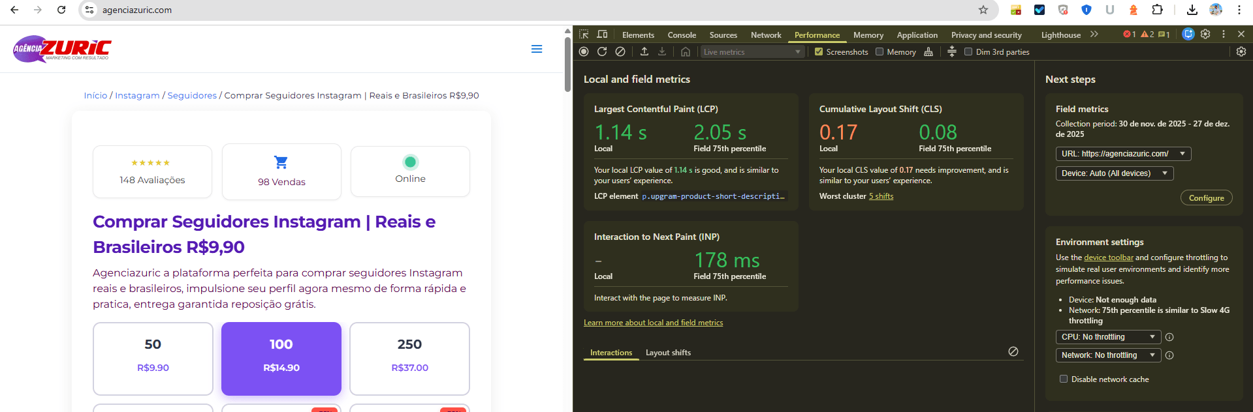Open the 5 shifts worst cluster link
1253x412 pixels.
[x=881, y=196]
